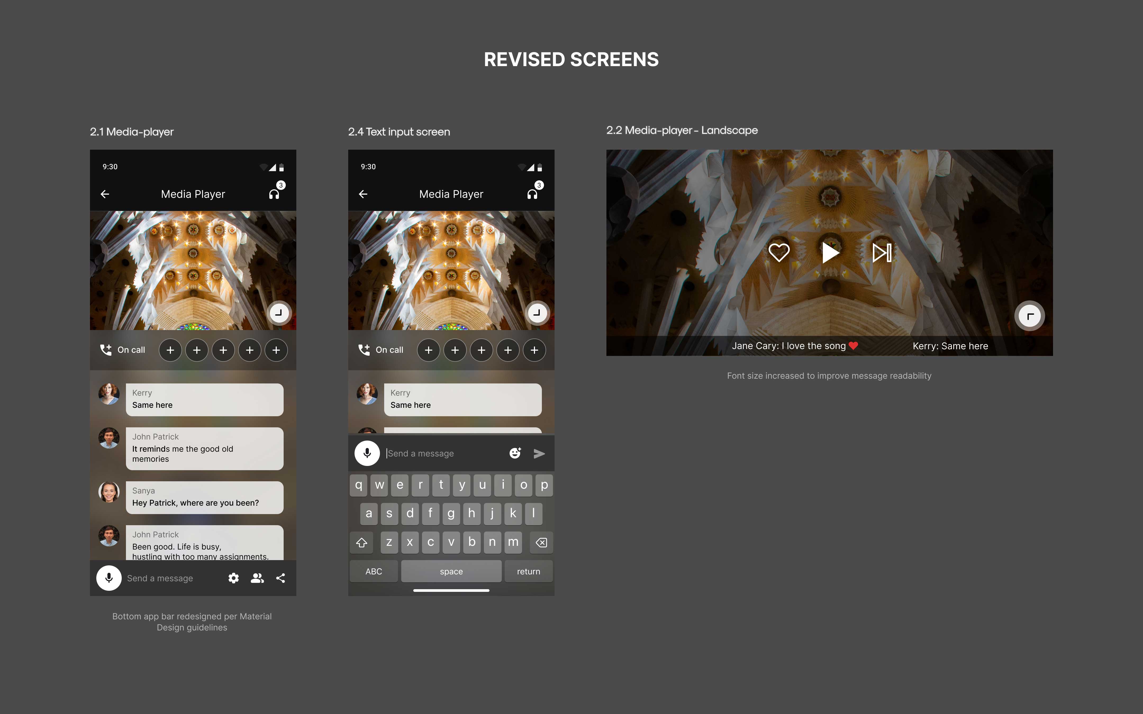Tap the settings gear in bottom app bar
The height and width of the screenshot is (714, 1143).
pyautogui.click(x=233, y=578)
